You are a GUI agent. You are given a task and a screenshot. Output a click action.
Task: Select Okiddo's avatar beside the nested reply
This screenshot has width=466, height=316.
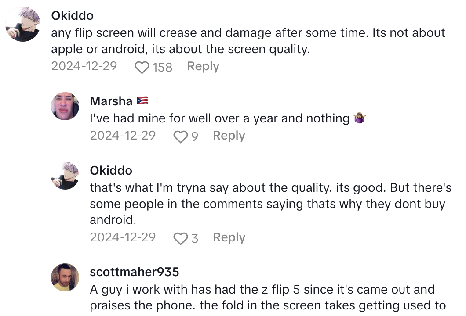[66, 176]
